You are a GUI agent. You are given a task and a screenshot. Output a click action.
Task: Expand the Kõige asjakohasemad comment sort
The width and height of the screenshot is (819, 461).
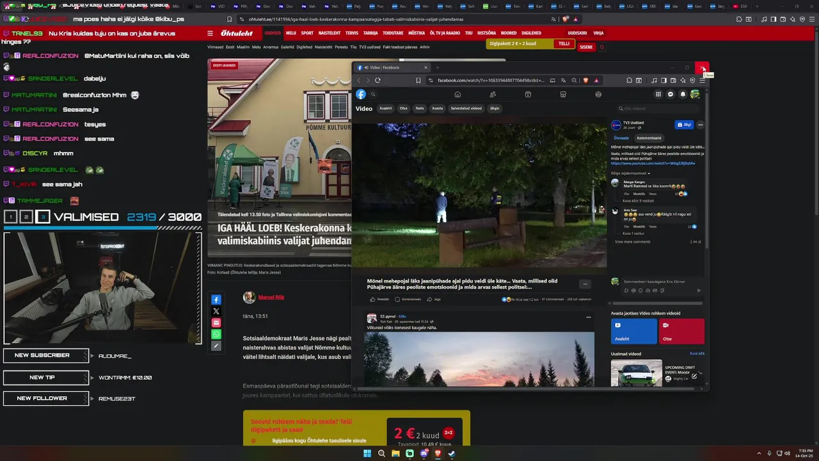(630, 174)
